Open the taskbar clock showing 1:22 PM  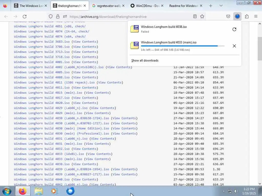pyautogui.click(x=249, y=191)
